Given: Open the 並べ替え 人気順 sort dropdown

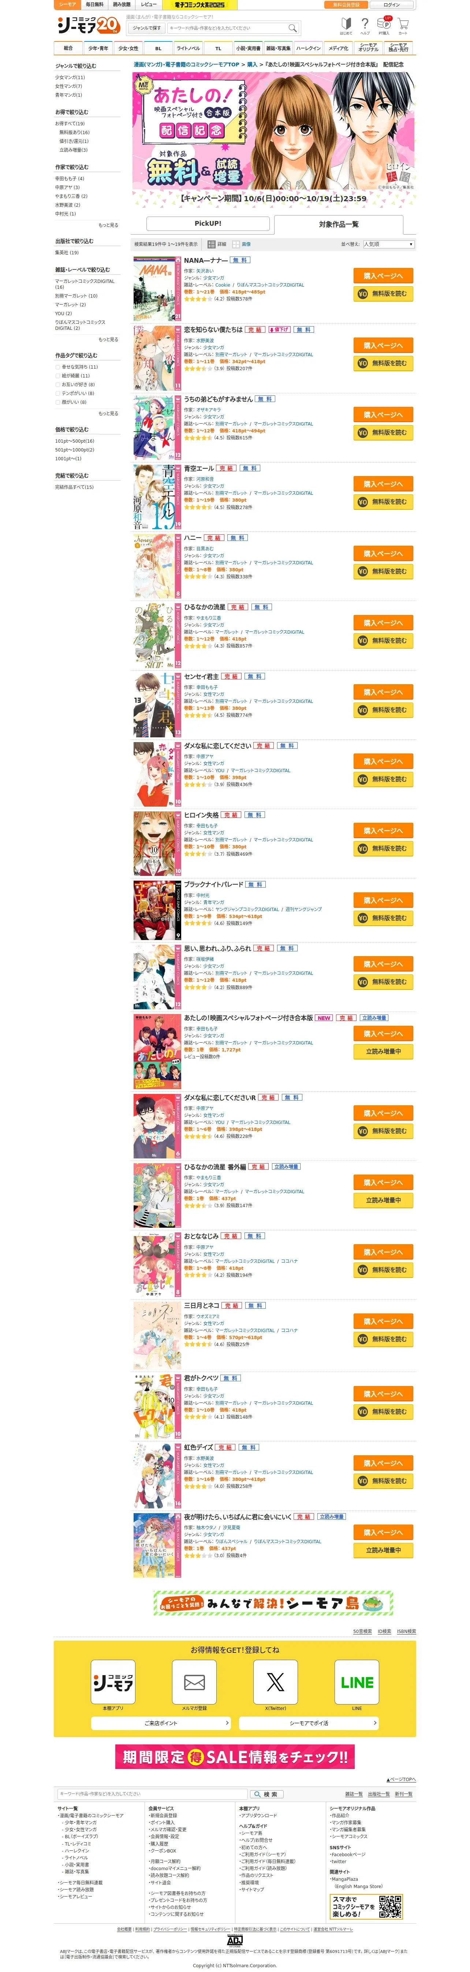Looking at the screenshot, I should [389, 244].
